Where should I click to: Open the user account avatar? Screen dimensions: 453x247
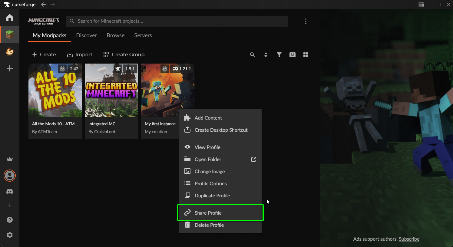pos(10,176)
